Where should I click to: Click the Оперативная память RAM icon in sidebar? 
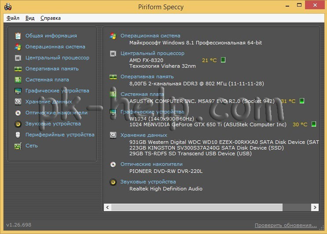(x=18, y=69)
